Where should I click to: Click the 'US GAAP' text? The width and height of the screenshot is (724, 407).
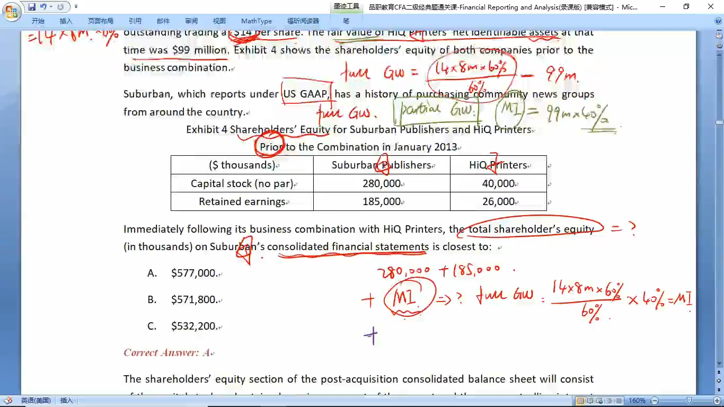tap(306, 94)
